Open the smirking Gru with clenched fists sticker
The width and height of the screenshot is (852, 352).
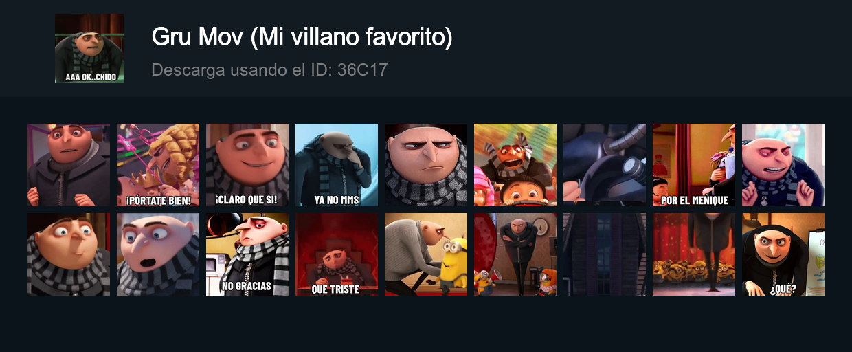click(783, 165)
